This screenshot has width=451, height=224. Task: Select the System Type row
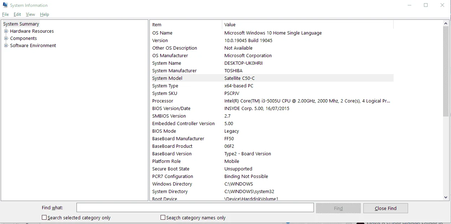(272, 86)
